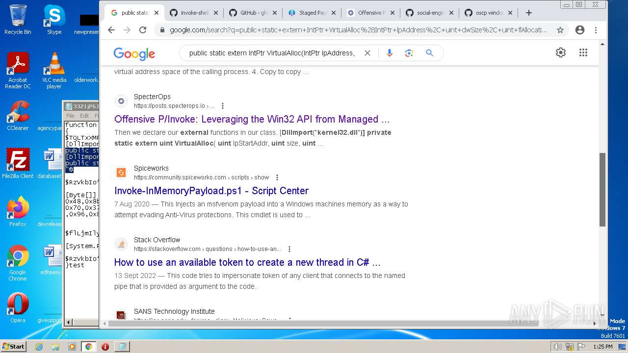
Task: Open more options for Spiceworks result
Action: [x=277, y=177]
